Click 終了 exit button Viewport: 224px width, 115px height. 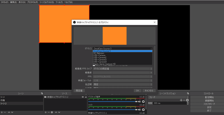click(x=209, y=111)
